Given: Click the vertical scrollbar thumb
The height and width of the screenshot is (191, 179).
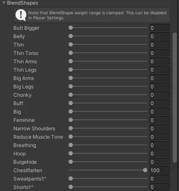Looking at the screenshot, I should click(x=175, y=98).
